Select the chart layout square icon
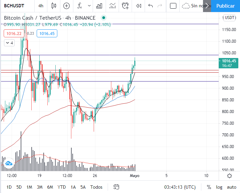The height and width of the screenshot is (193, 240). 173,6
